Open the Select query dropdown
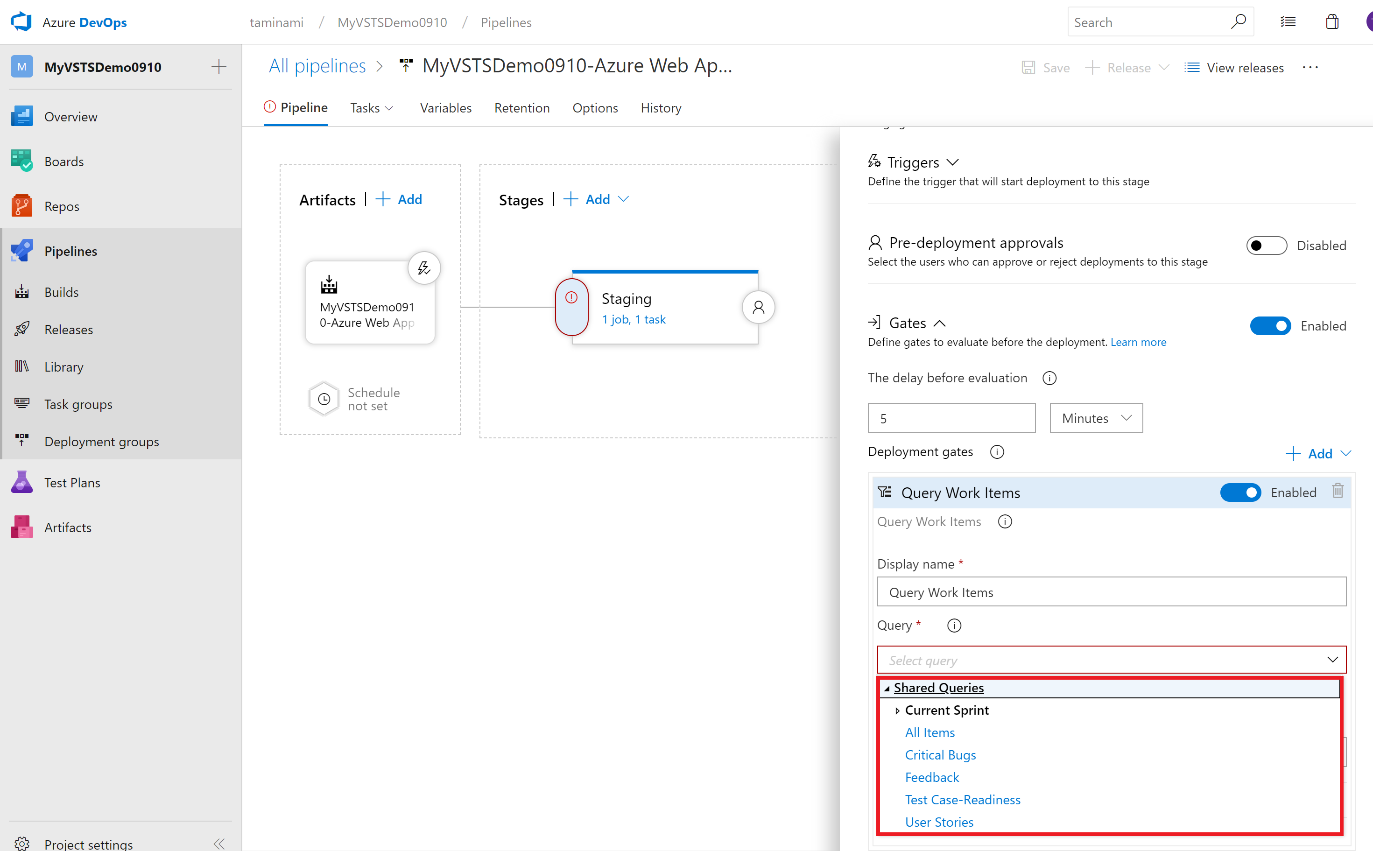Screen dimensions: 1373x851 pos(1111,660)
